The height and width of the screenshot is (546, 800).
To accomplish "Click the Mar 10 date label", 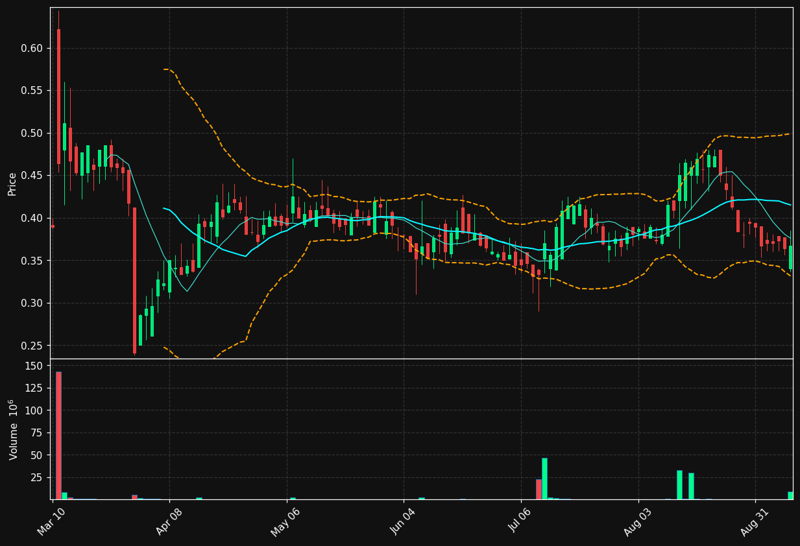I will pos(51,521).
